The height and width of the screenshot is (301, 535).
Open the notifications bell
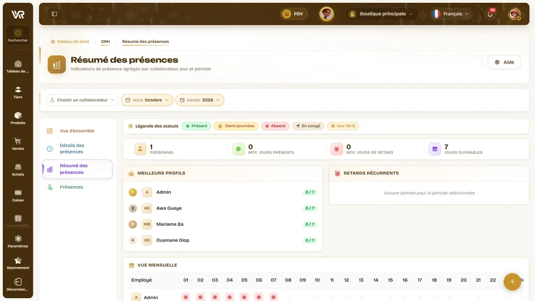490,14
